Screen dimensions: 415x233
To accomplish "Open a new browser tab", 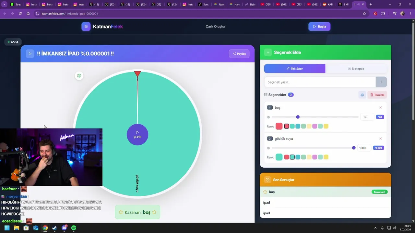I will coord(371,5).
